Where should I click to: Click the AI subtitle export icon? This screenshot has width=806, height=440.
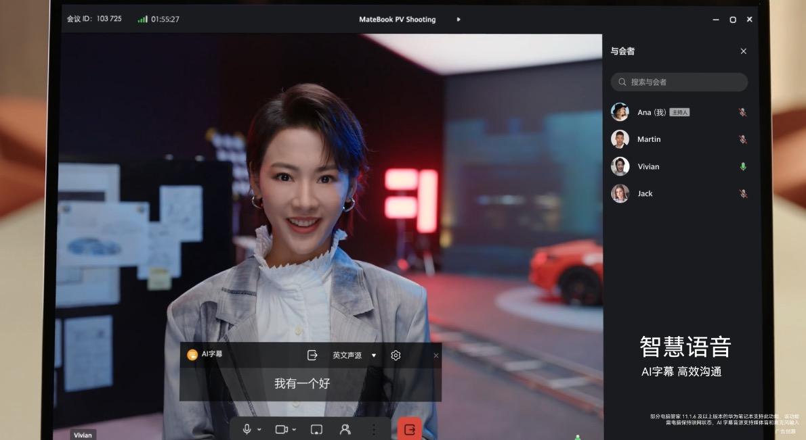pyautogui.click(x=312, y=355)
